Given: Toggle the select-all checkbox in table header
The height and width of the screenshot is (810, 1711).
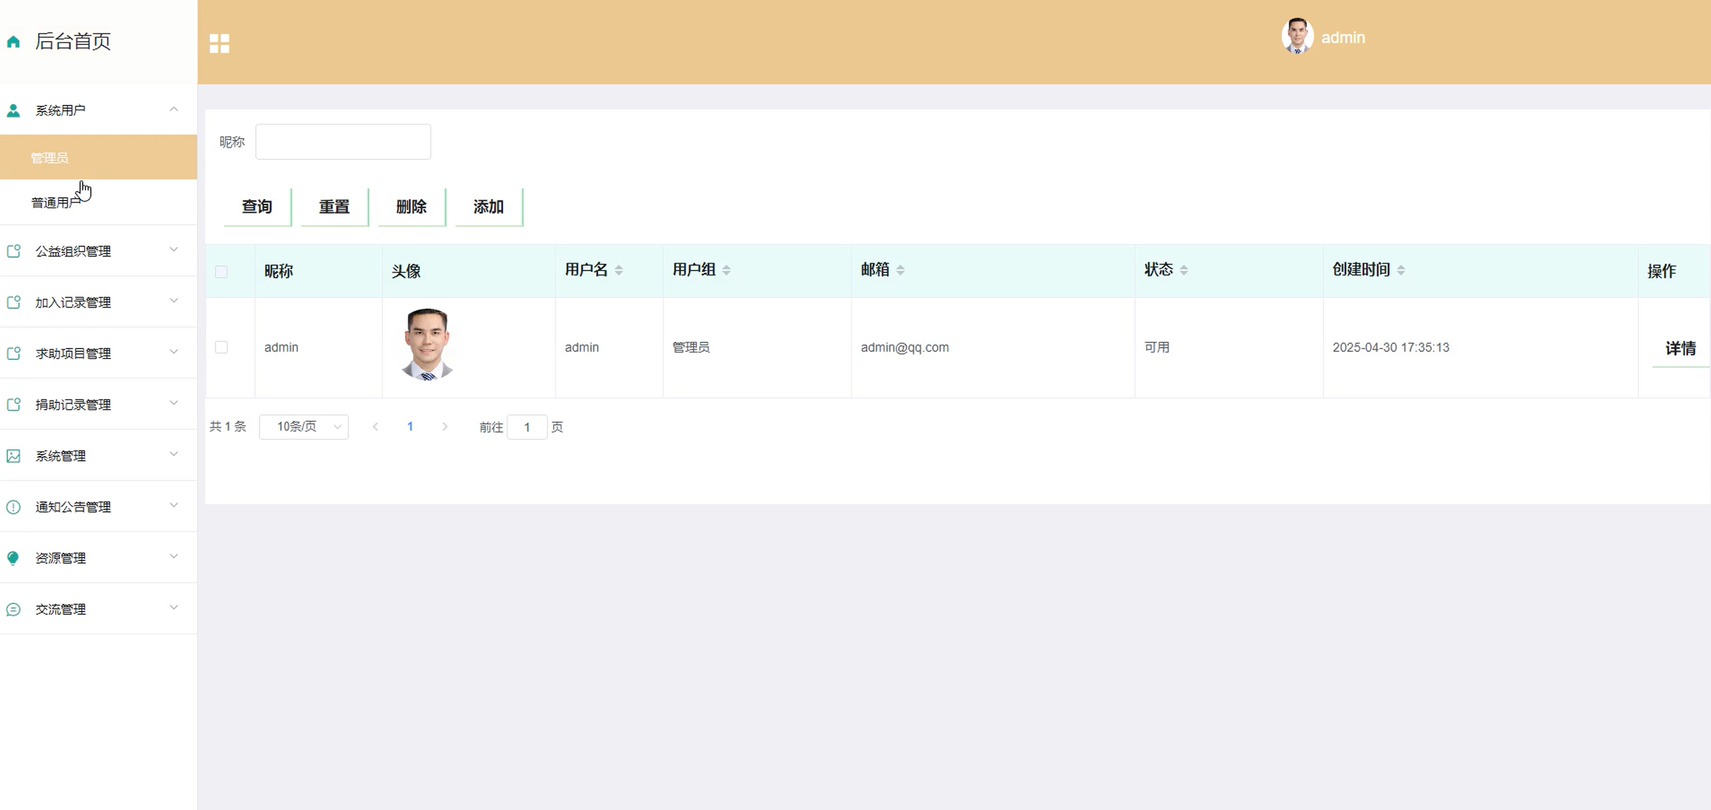Looking at the screenshot, I should [x=221, y=272].
